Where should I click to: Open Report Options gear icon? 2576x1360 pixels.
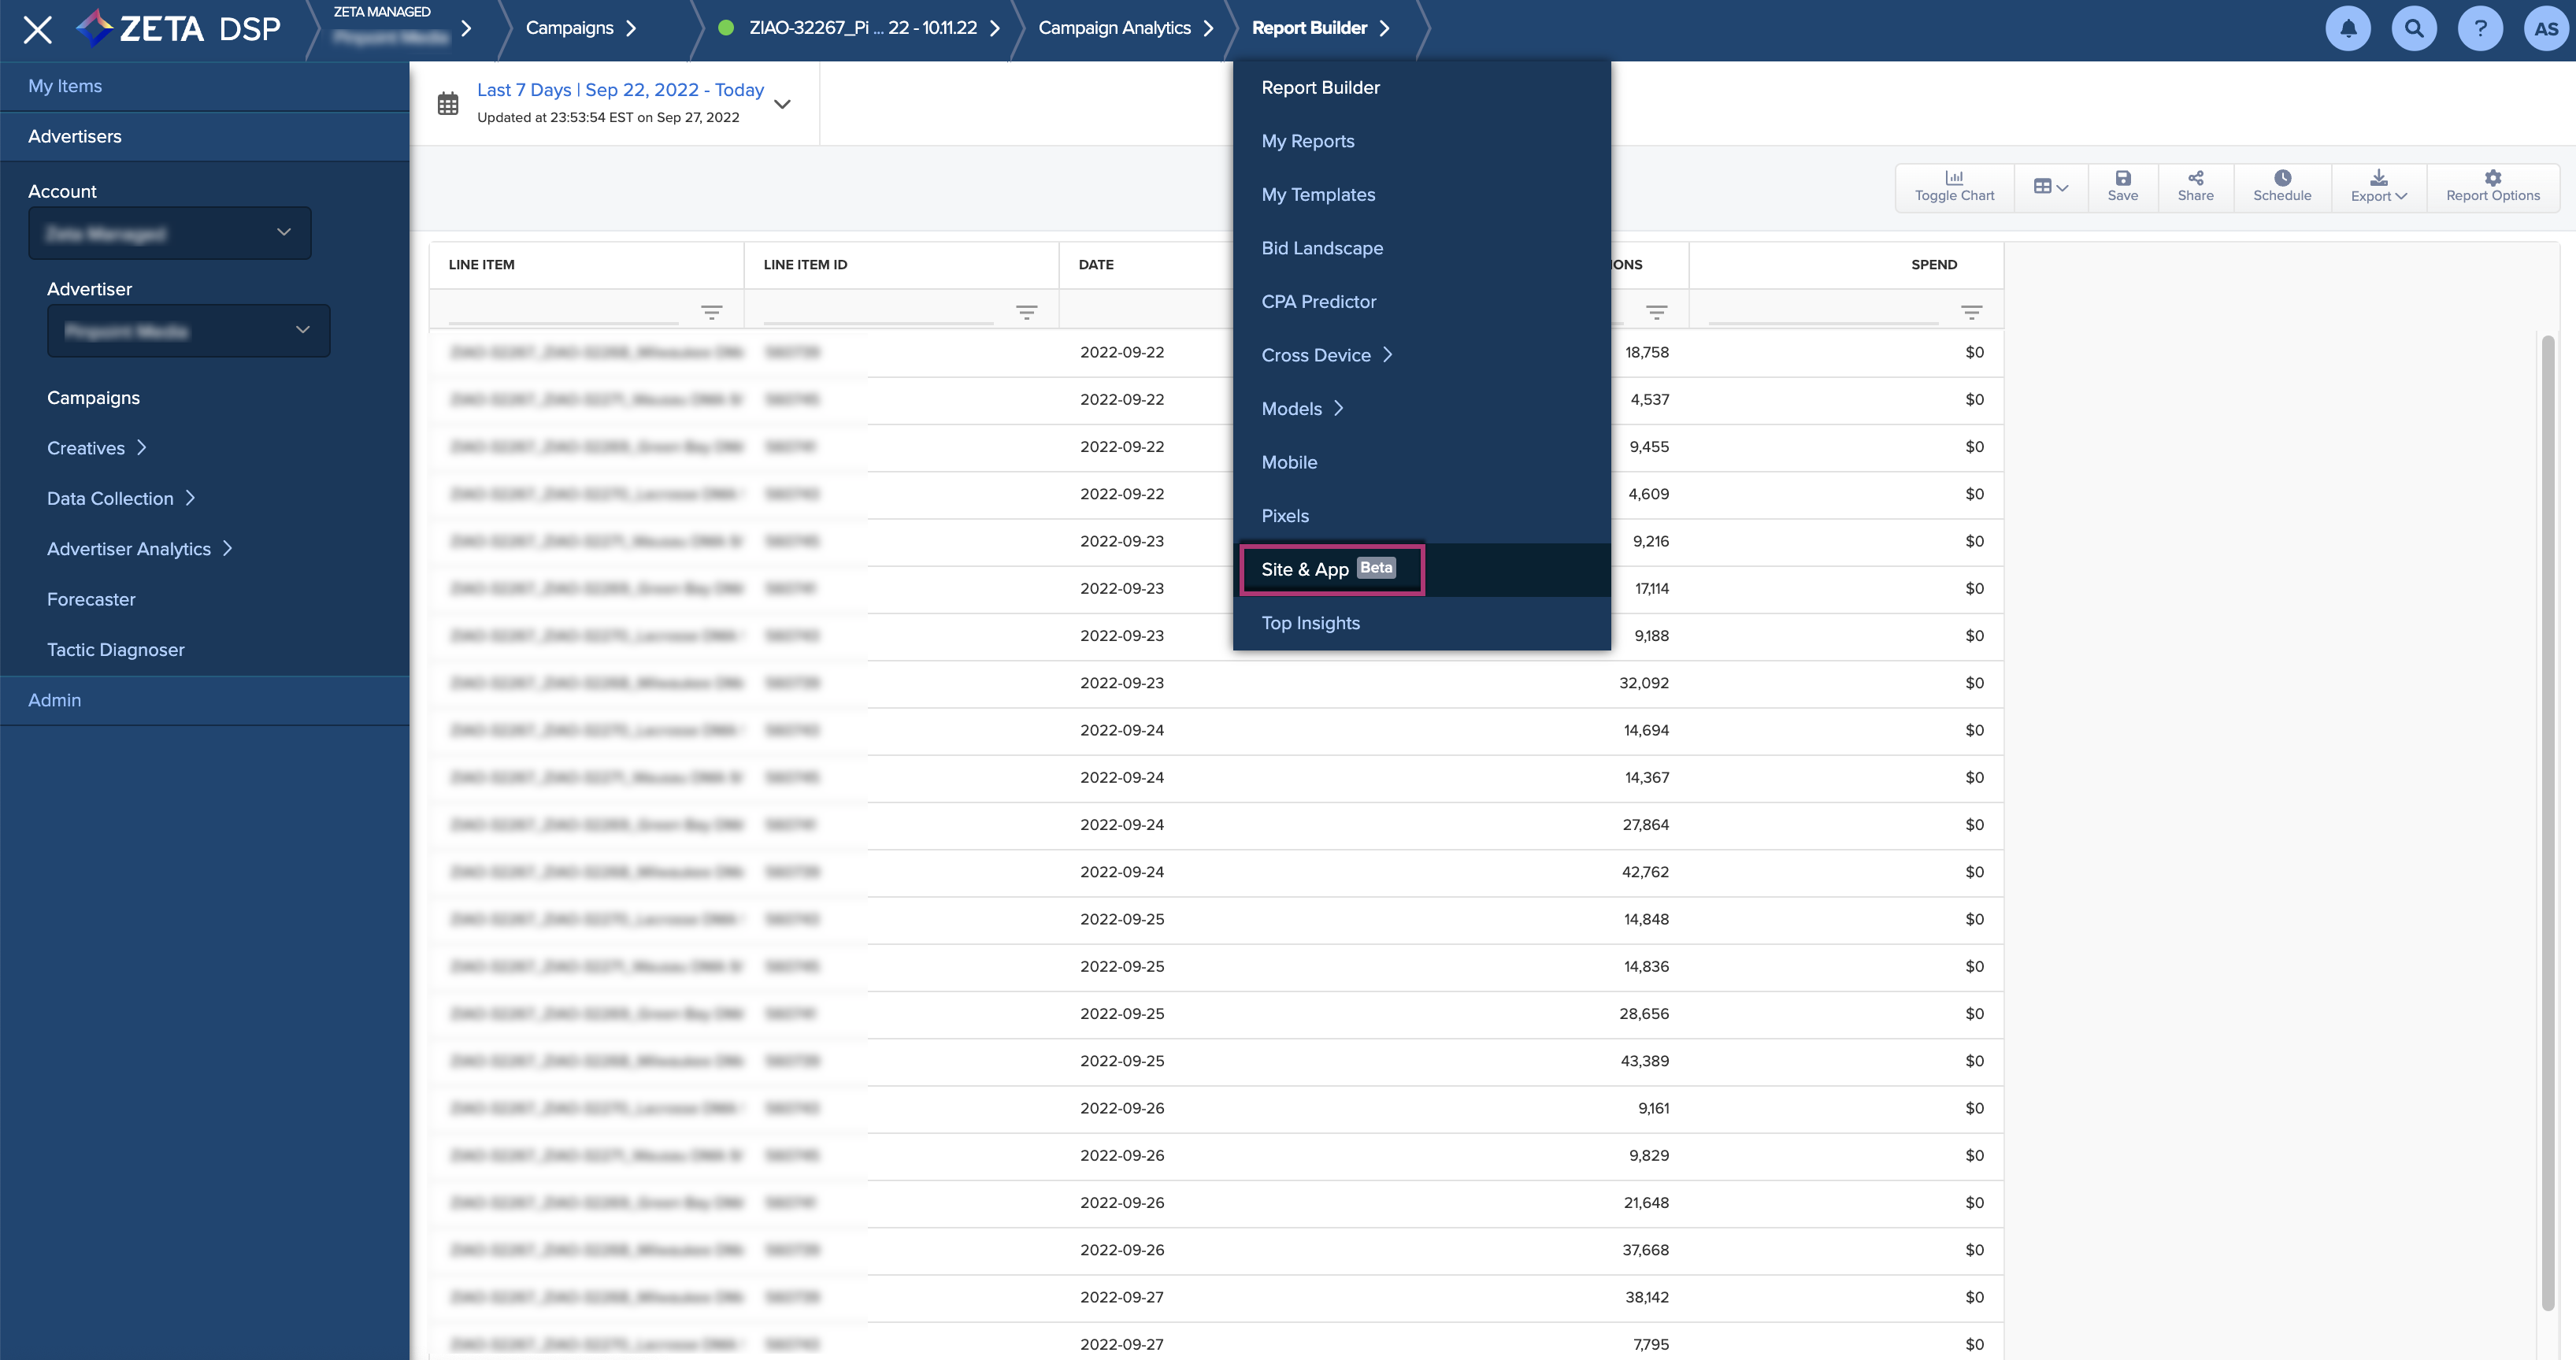pos(2492,178)
